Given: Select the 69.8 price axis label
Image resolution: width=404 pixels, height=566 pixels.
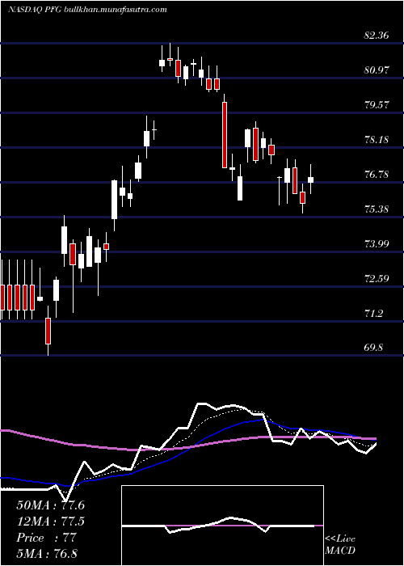Looking at the screenshot, I should pos(373,348).
